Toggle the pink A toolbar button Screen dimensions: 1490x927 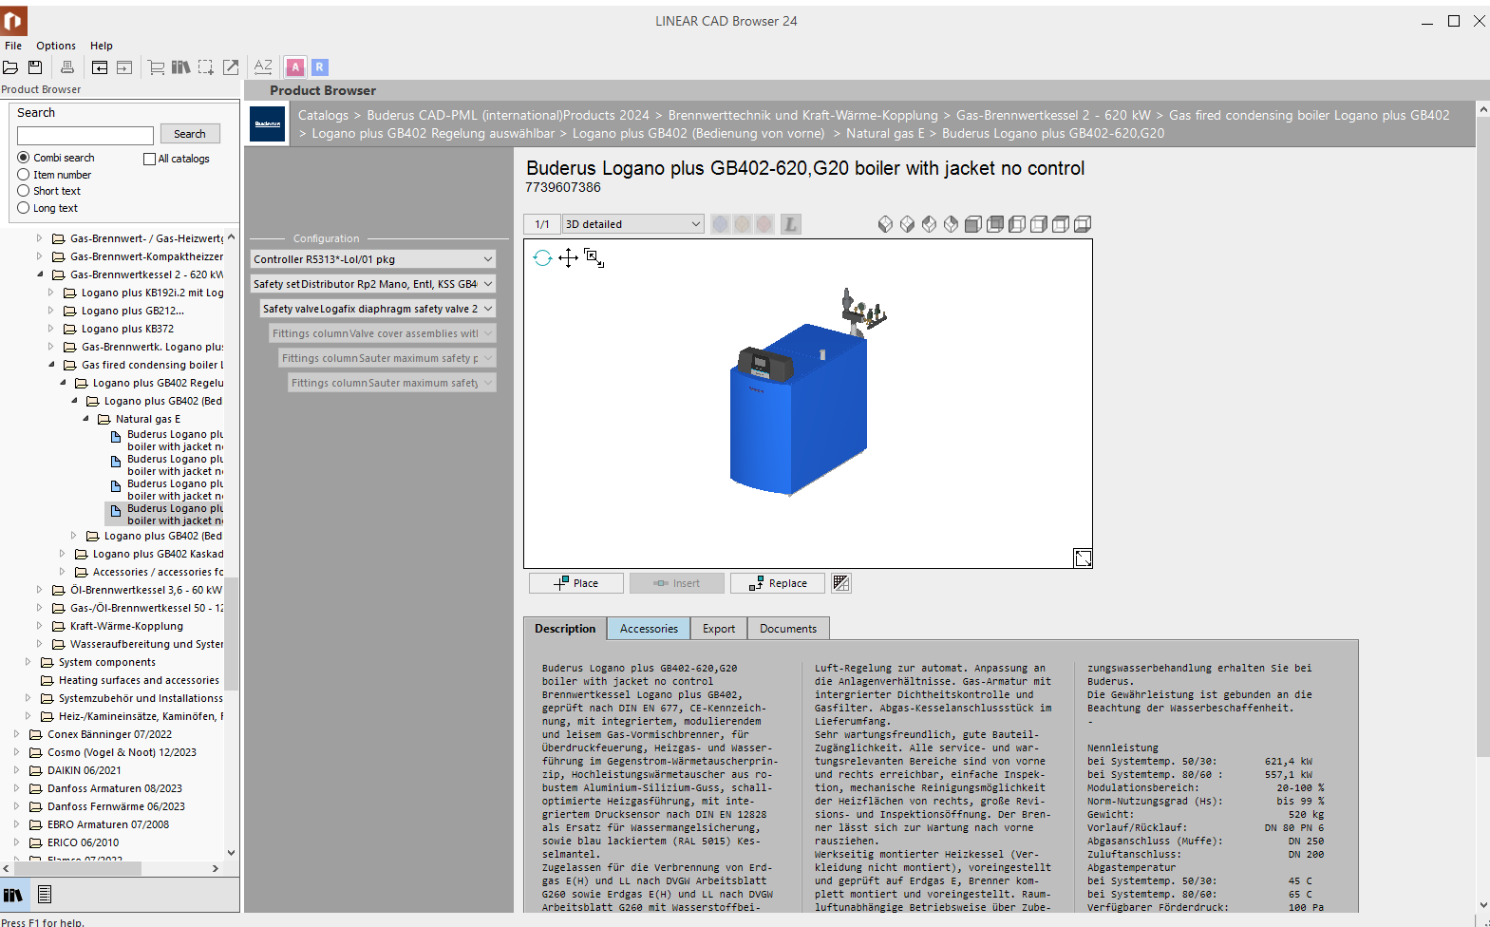pyautogui.click(x=295, y=67)
